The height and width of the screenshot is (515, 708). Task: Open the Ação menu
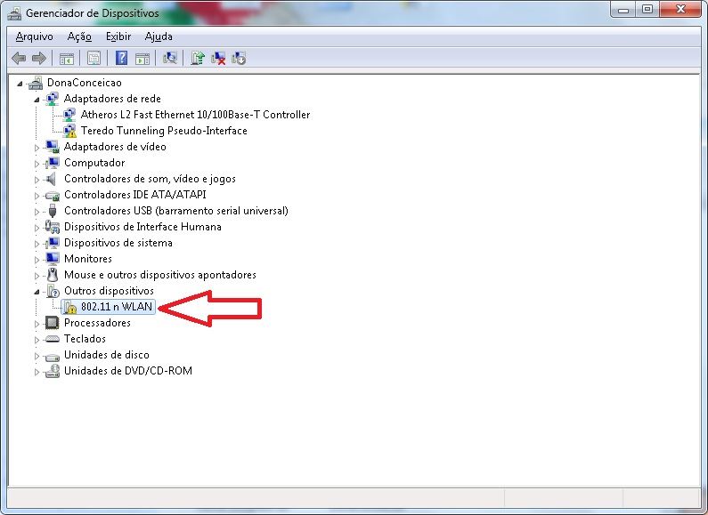click(79, 36)
